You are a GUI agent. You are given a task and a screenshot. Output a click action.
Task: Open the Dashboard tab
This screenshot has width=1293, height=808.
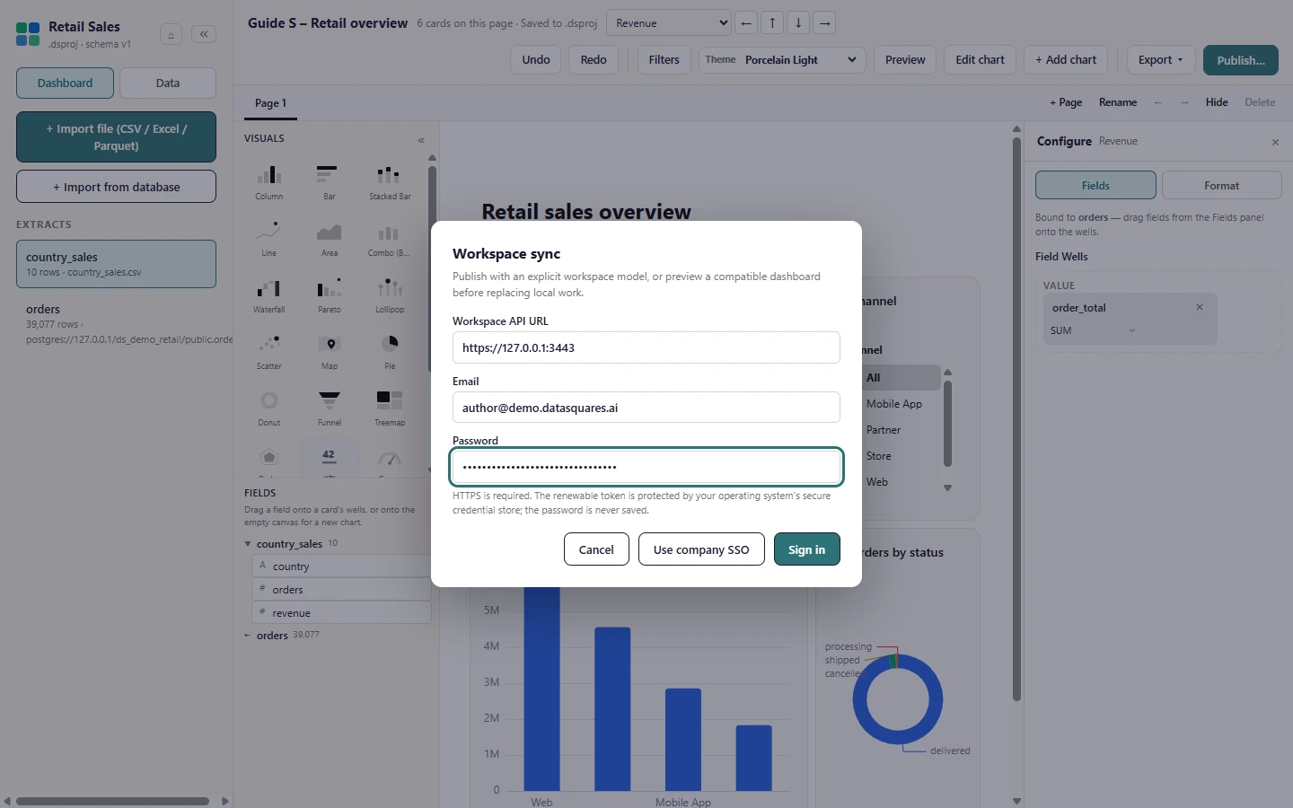click(65, 83)
